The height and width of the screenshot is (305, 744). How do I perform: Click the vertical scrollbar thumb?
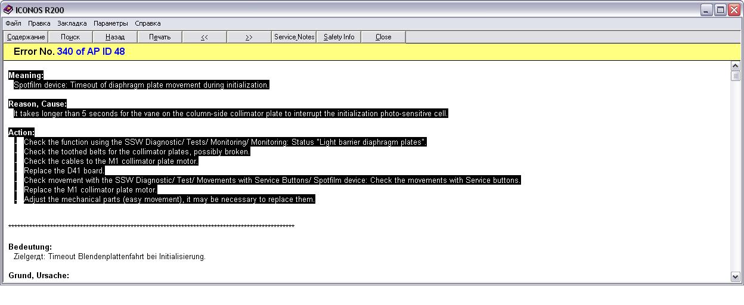coord(735,76)
